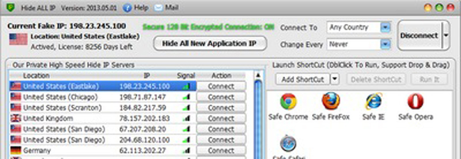461x159 pixels.
Task: Click the license 8256 Days Left text
Action: click(82, 47)
